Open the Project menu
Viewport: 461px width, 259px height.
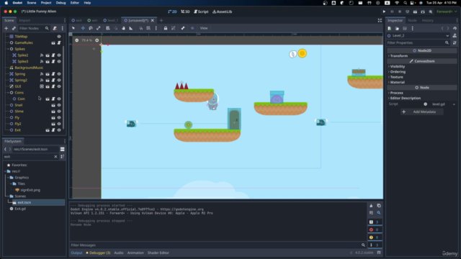pos(46,3)
